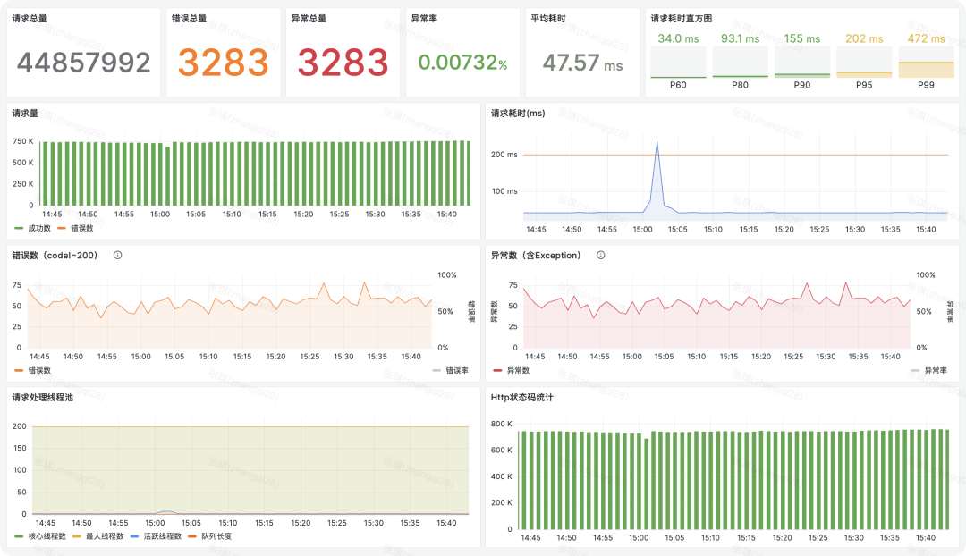Toggle the 错误数 legend in 请求量 chart

click(75, 229)
